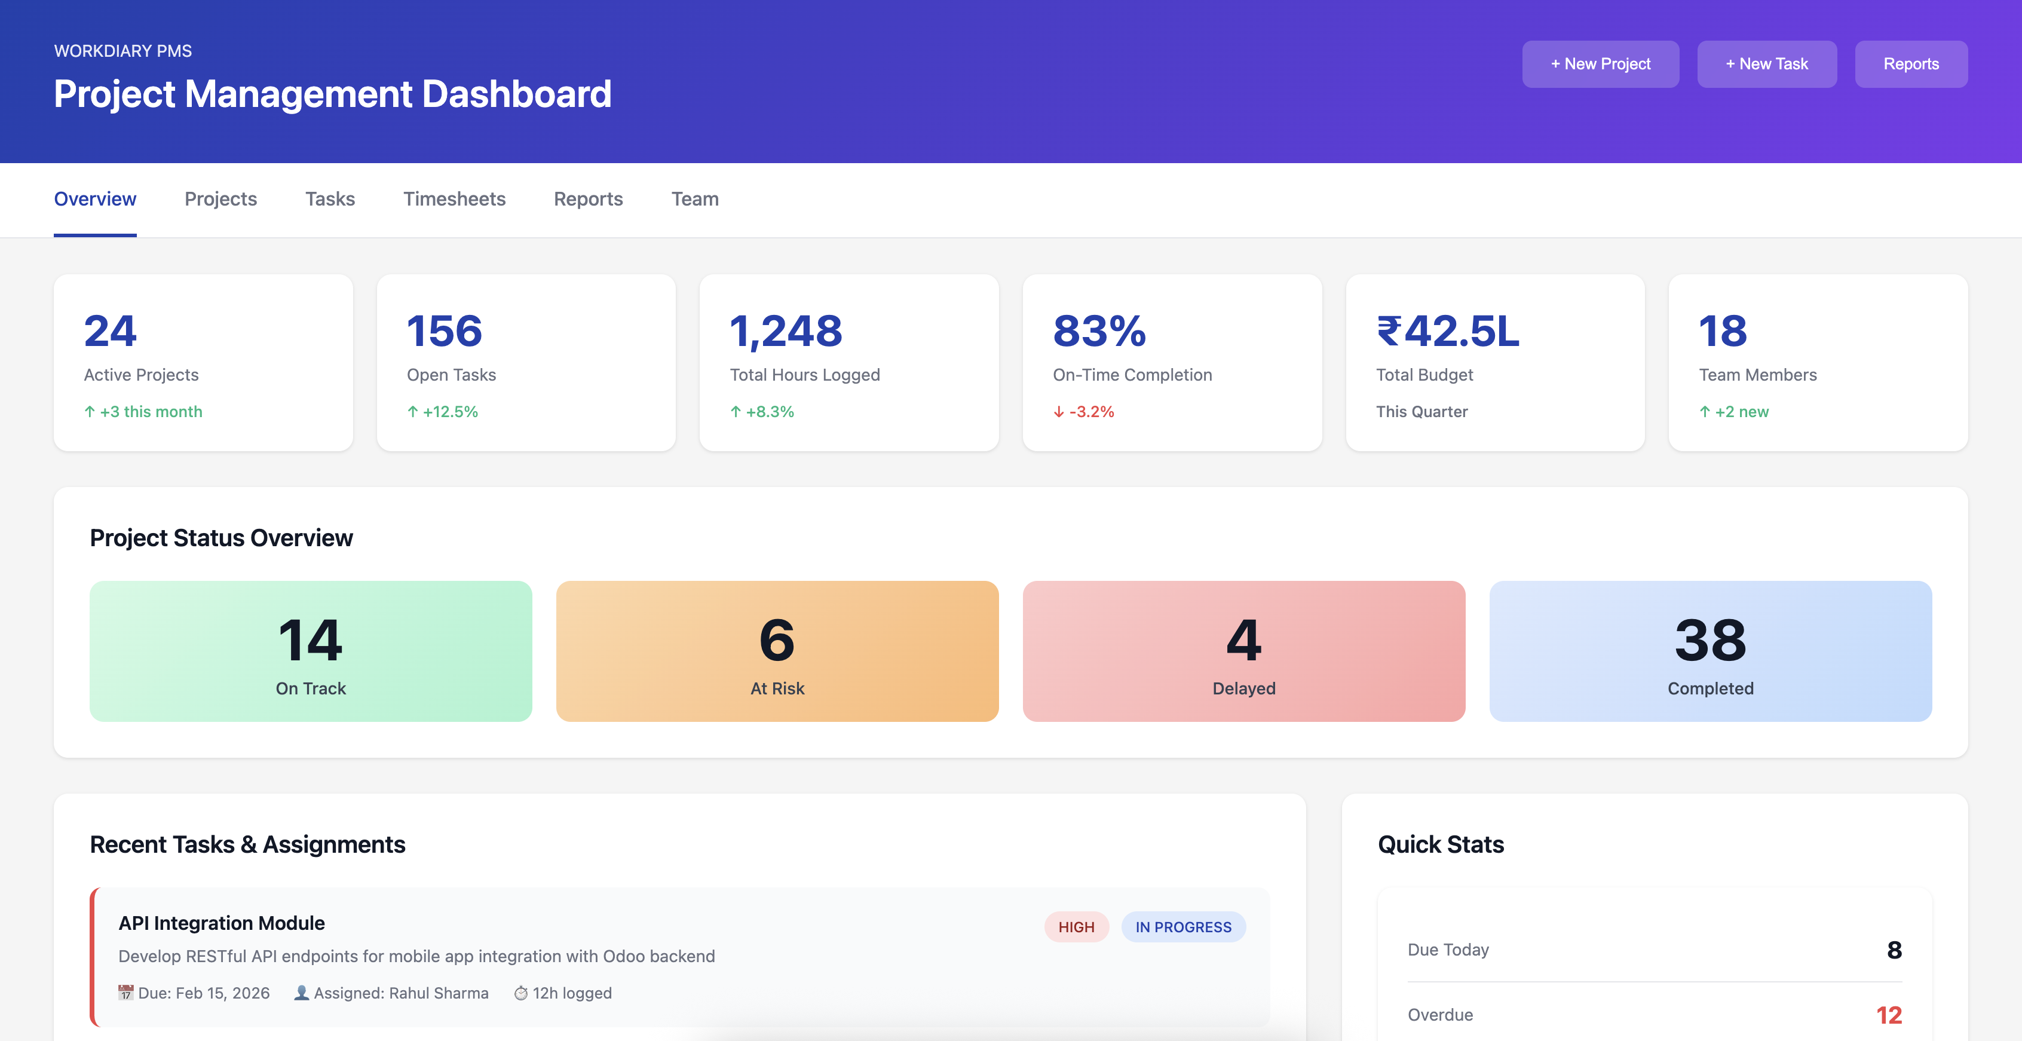Click the IN PROGRESS status badge
This screenshot has height=1041, width=2022.
(1183, 926)
